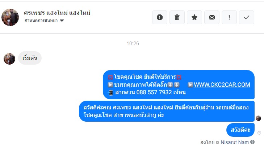The image size is (264, 152).
Task: Open the WWW.CKC2CAR.COM link
Action: pyautogui.click(x=222, y=84)
